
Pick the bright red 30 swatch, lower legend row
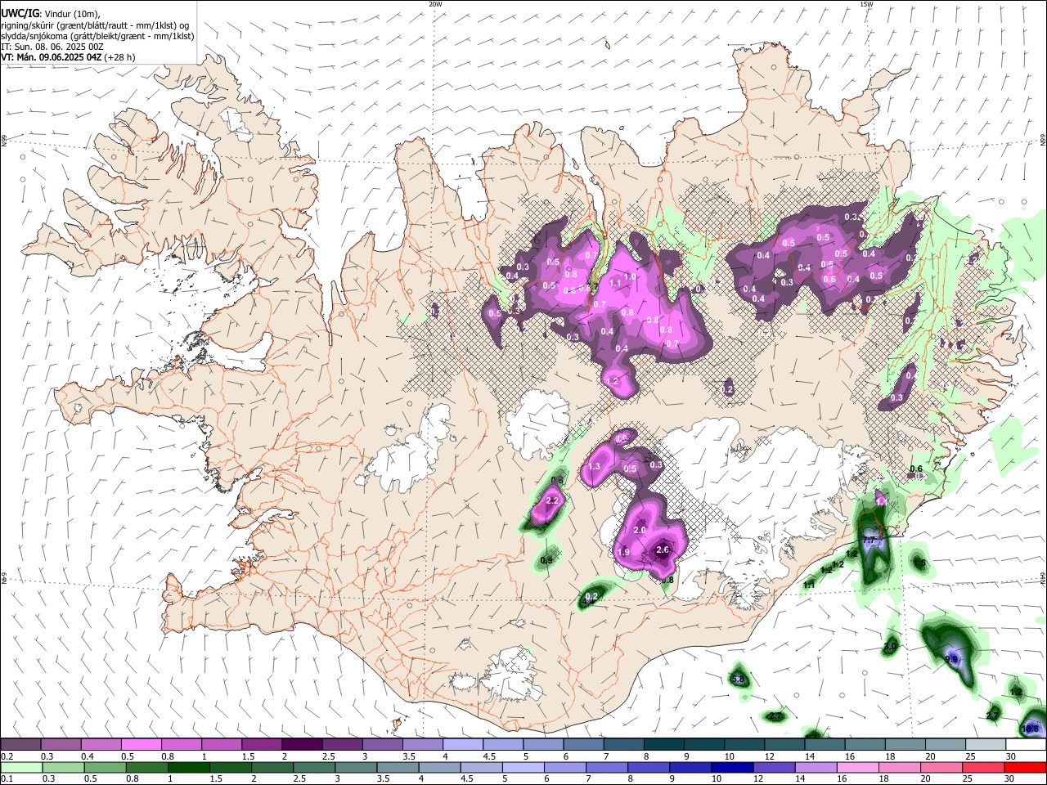[1025, 767]
